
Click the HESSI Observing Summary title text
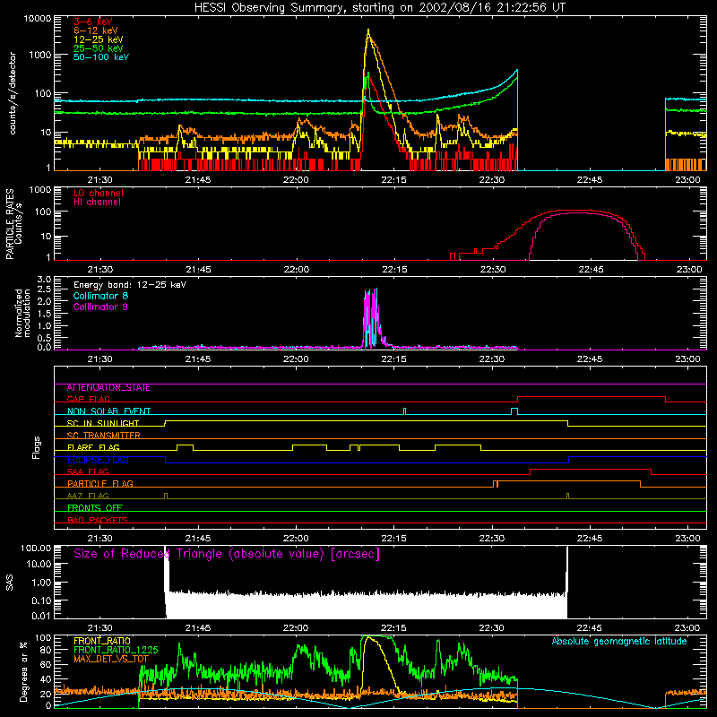[379, 8]
